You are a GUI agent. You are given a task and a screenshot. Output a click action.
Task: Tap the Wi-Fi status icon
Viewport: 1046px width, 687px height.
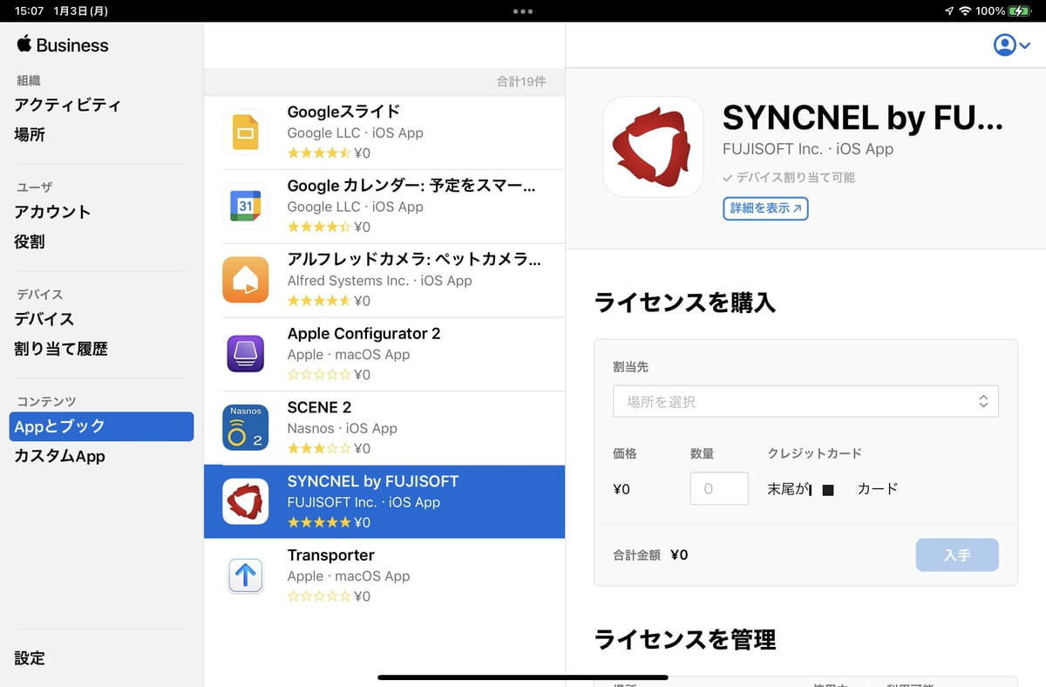(x=965, y=11)
